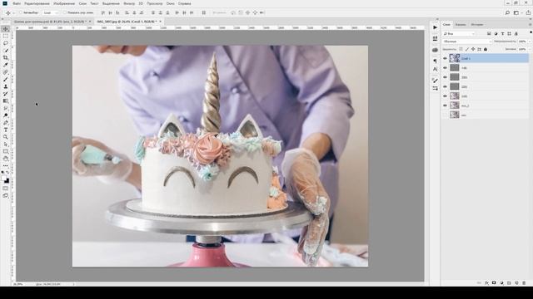Click the background color swatch
Screen dimensions: 533x299
click(x=7, y=181)
